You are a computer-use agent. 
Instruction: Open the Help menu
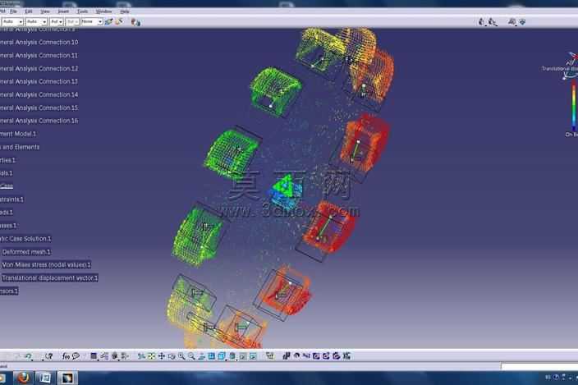[125, 11]
